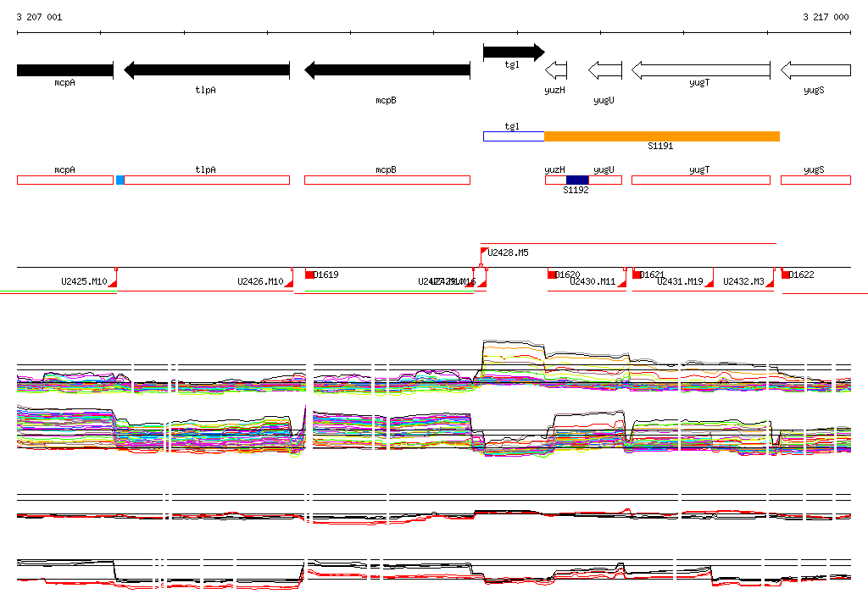Click the S1191 text label
The width and height of the screenshot is (868, 605).
coord(660,146)
